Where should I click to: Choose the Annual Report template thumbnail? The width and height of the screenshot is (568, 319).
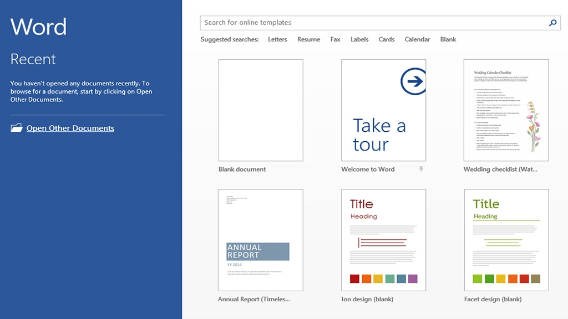(x=261, y=240)
